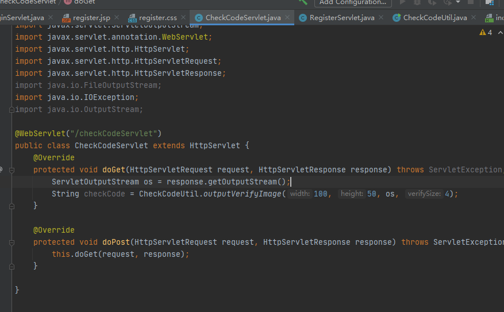Click the doGet method name in declaration

point(114,170)
